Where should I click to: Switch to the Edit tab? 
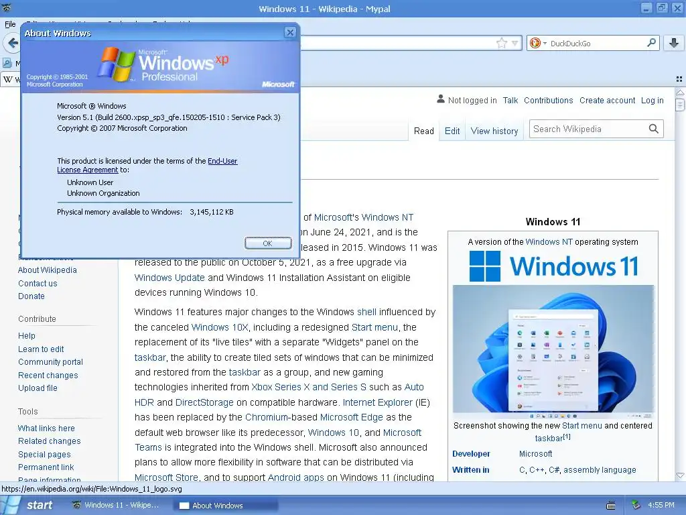click(x=452, y=131)
